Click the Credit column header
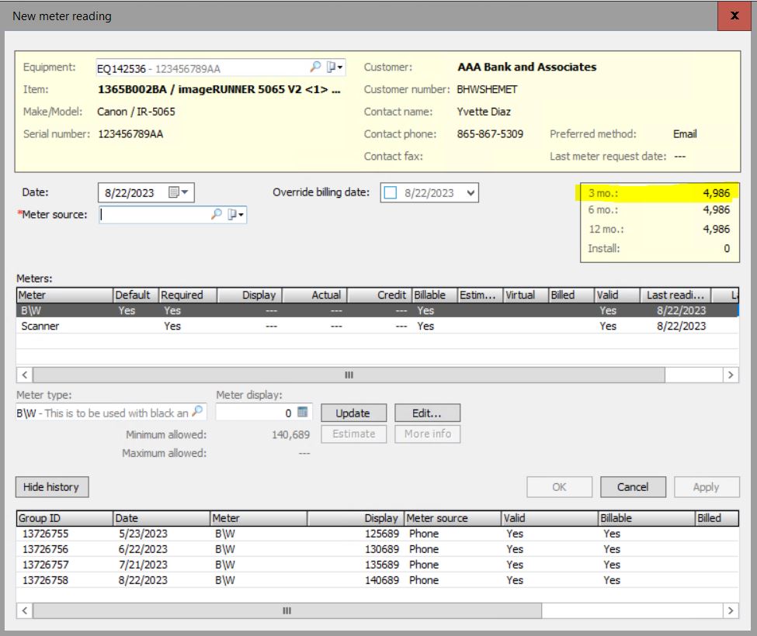757x636 pixels. click(x=380, y=295)
